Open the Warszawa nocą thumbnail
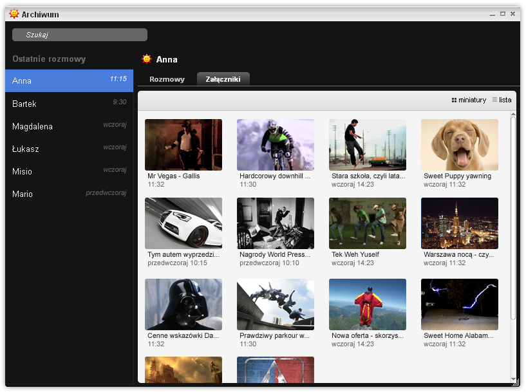 pyautogui.click(x=460, y=223)
